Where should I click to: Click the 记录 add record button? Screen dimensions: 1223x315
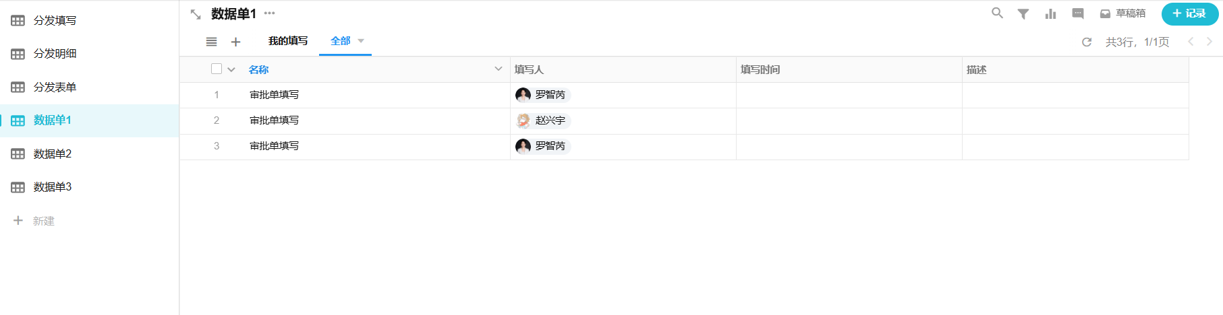pyautogui.click(x=1189, y=13)
